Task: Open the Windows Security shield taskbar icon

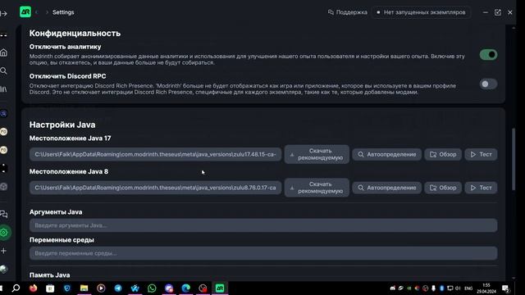Action: pyautogui.click(x=67, y=288)
